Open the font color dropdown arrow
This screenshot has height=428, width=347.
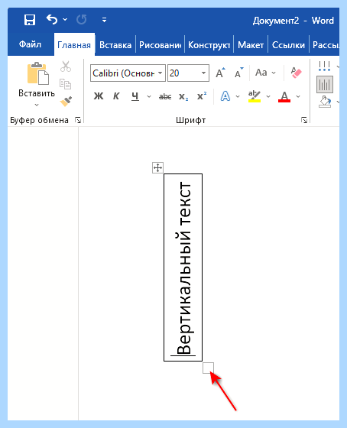(298, 96)
